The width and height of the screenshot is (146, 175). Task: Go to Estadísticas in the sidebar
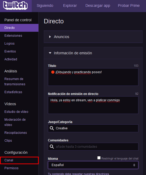[13, 92]
